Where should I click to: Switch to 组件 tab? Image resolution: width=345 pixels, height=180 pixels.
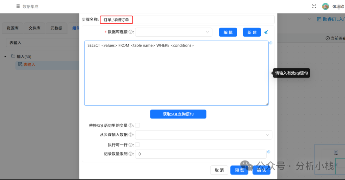click(76, 28)
